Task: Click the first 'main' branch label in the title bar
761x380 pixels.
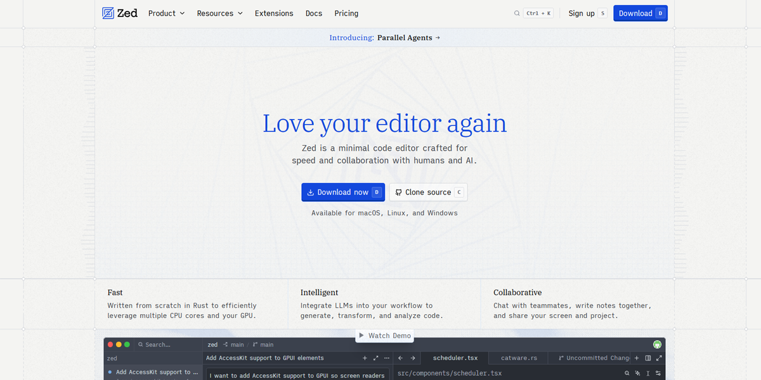Action: pos(237,345)
